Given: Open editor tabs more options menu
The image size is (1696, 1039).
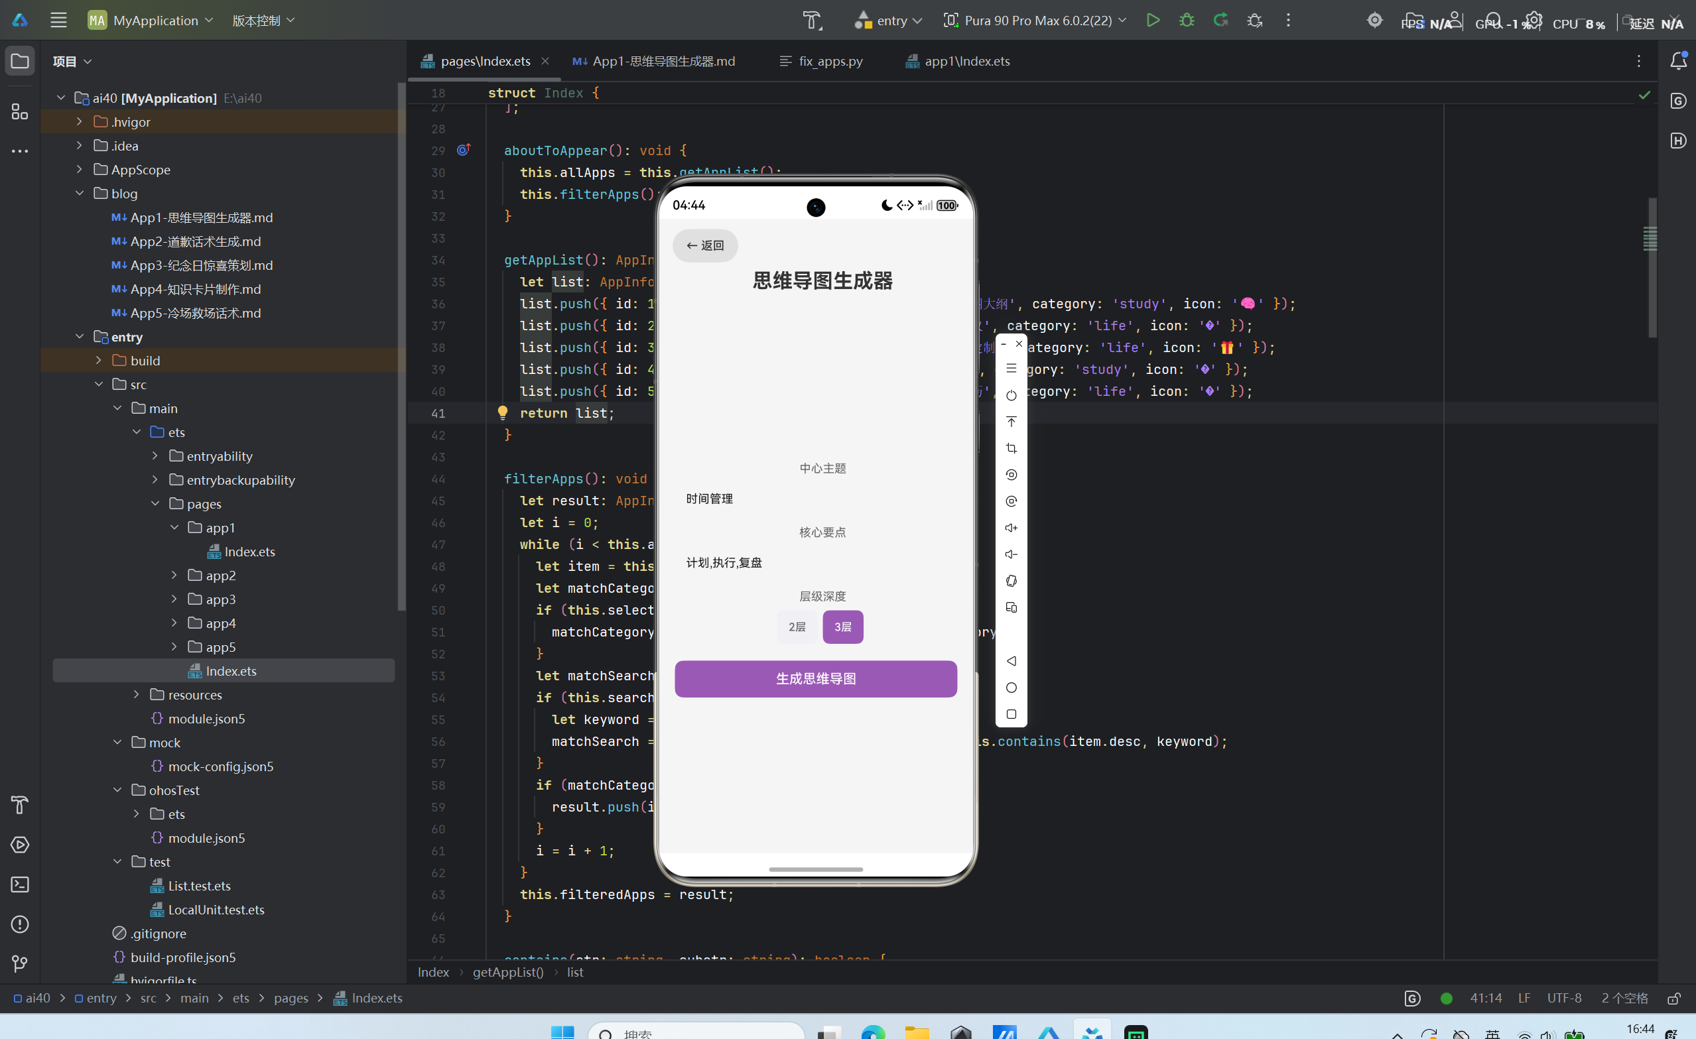Looking at the screenshot, I should click(x=1639, y=61).
